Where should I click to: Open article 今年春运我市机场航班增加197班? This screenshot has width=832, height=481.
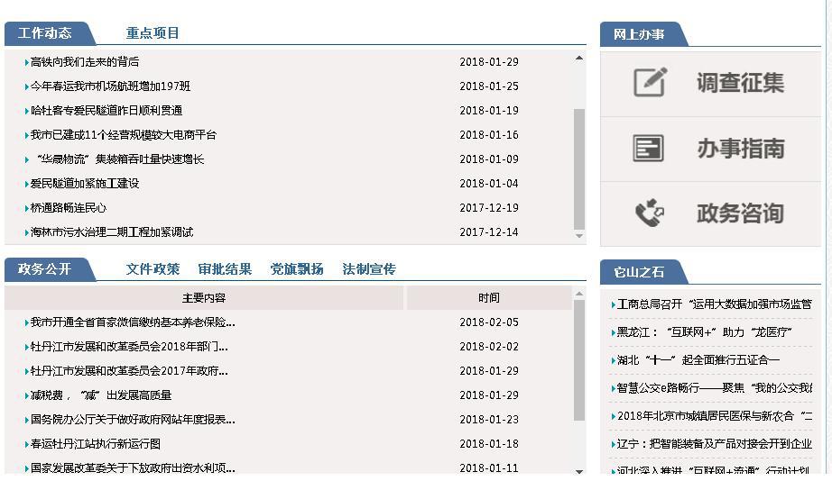tap(110, 86)
